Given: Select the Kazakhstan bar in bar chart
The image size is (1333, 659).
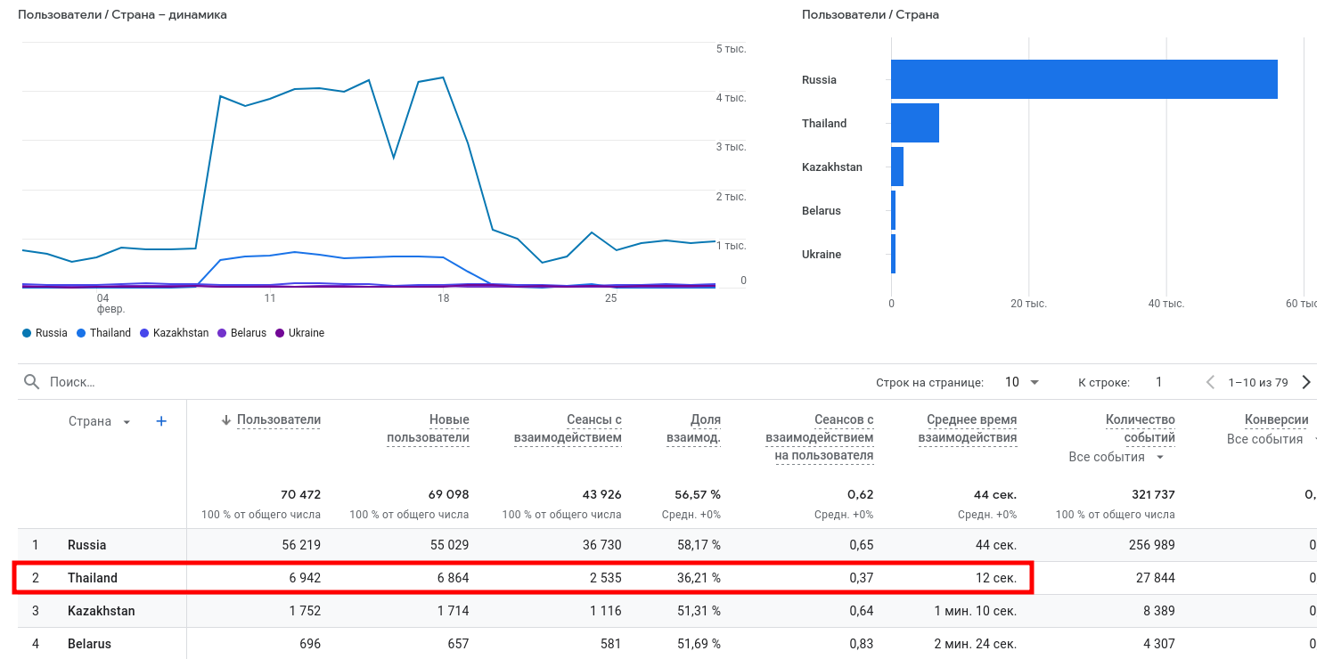Looking at the screenshot, I should (897, 167).
